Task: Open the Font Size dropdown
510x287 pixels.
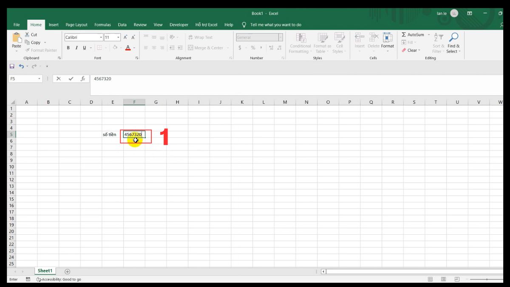Action: [118, 37]
